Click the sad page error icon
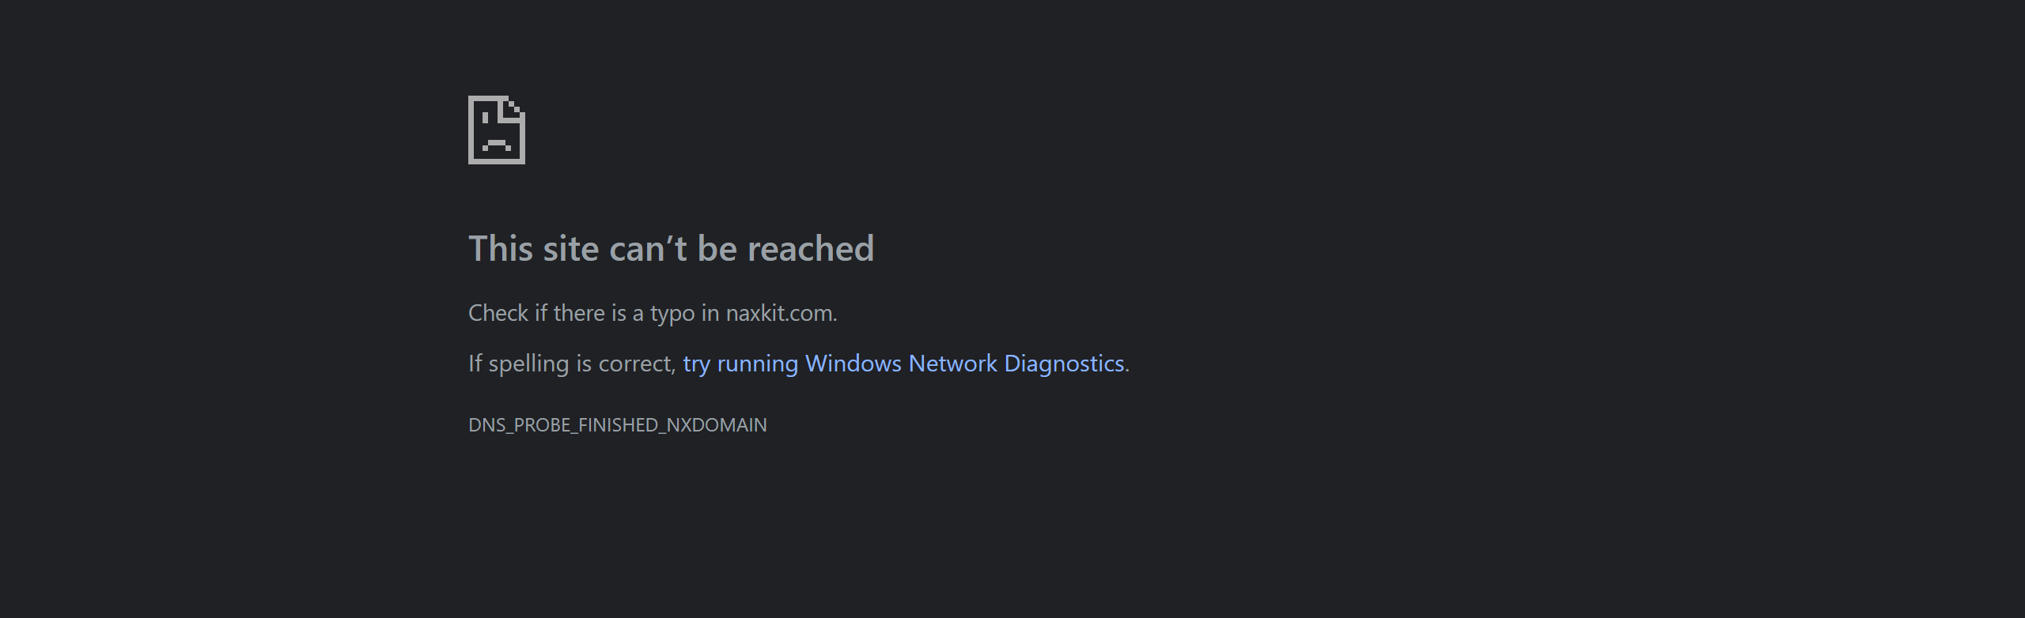This screenshot has height=618, width=2025. [496, 130]
